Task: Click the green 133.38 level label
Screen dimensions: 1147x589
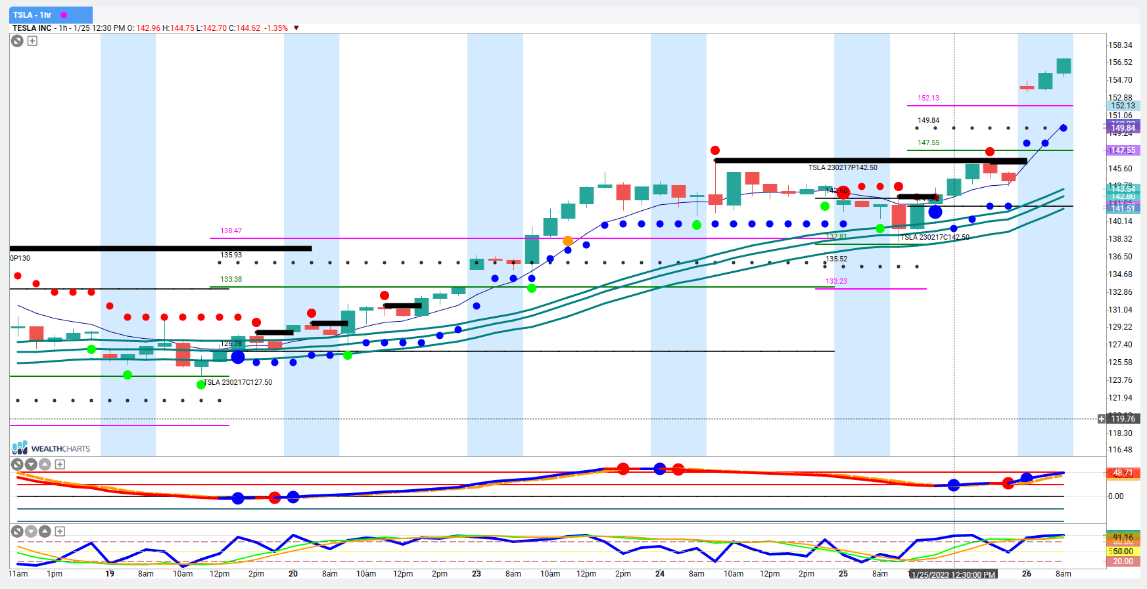Action: click(x=231, y=280)
